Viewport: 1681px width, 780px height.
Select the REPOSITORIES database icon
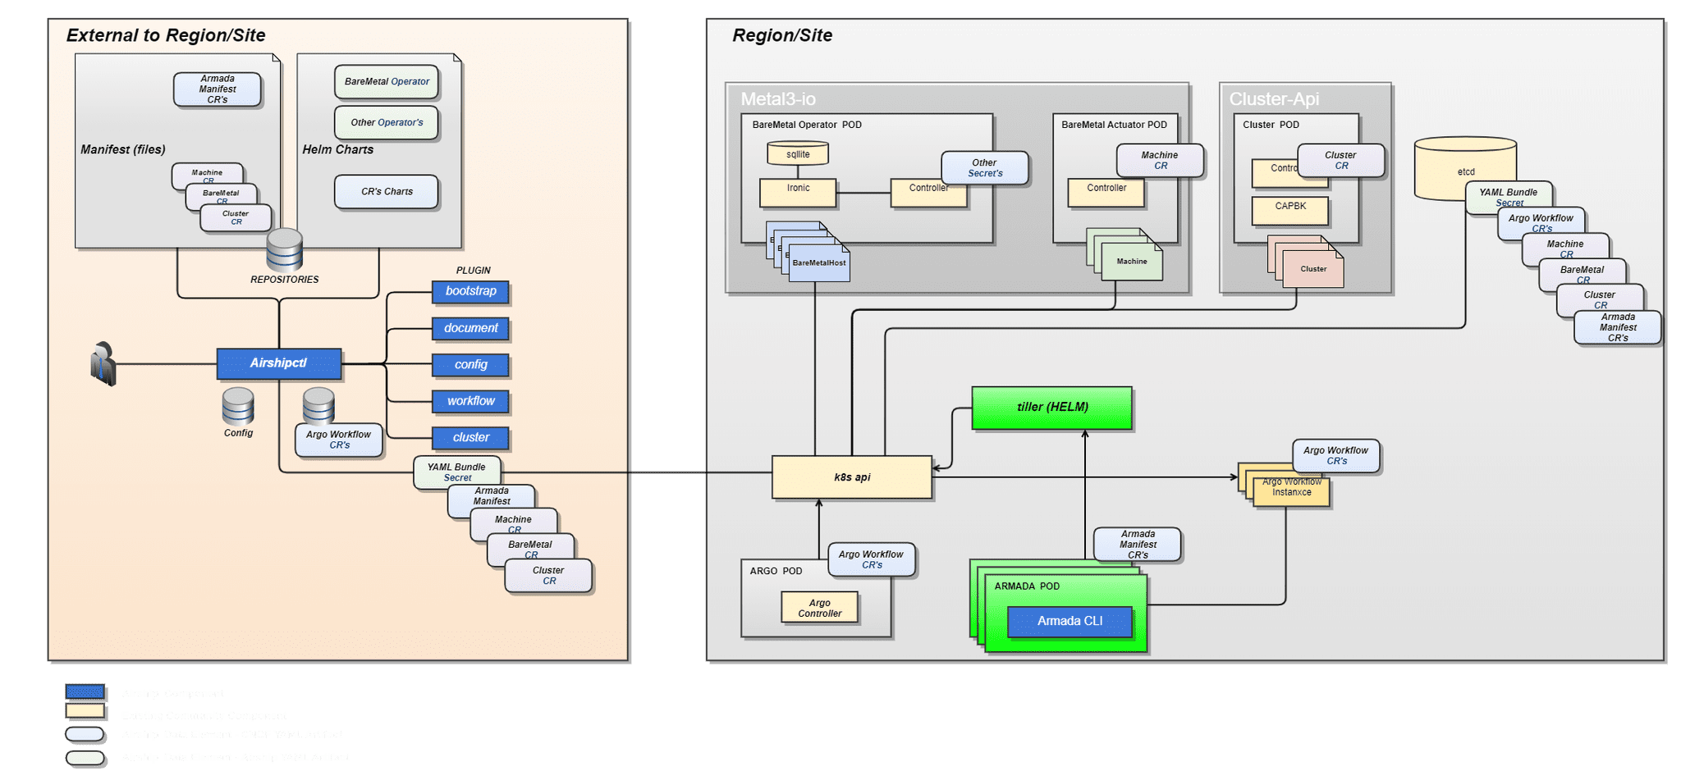[285, 249]
